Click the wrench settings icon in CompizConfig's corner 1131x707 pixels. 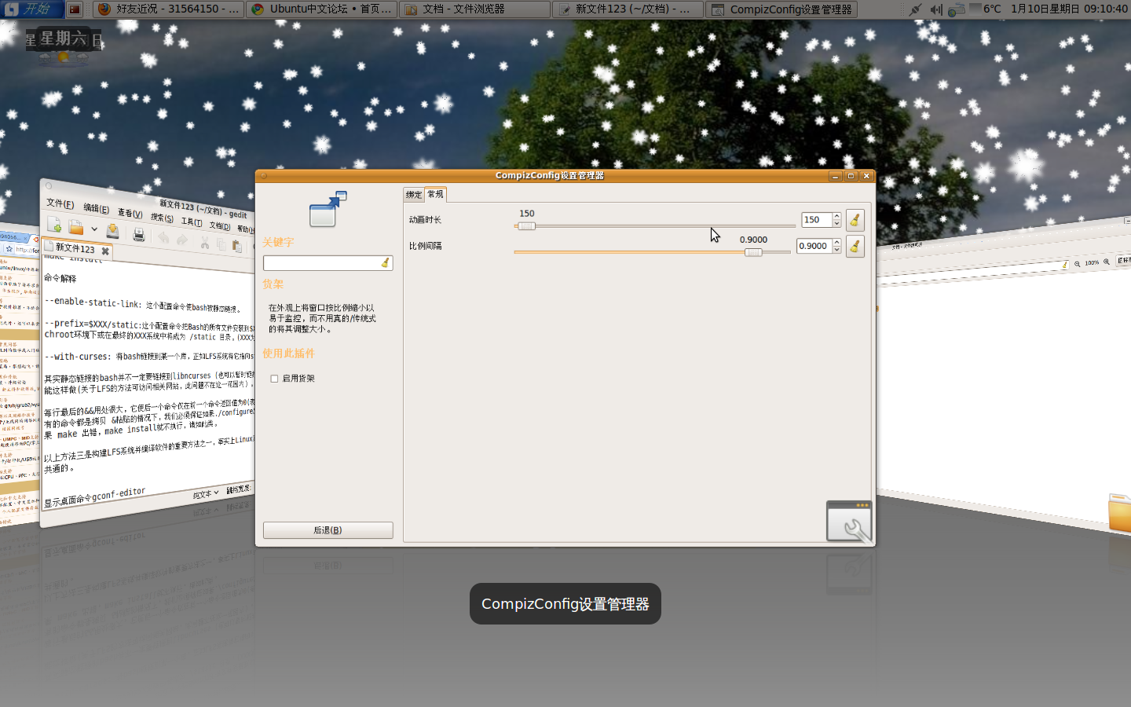(849, 522)
